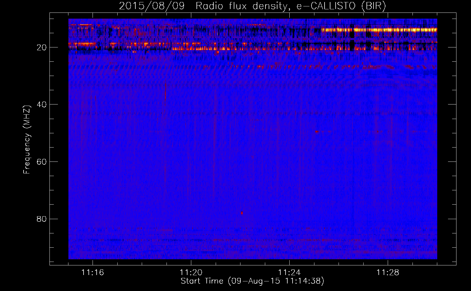471x291 pixels.
Task: Click the 11:24 time tick label
Action: click(289, 273)
